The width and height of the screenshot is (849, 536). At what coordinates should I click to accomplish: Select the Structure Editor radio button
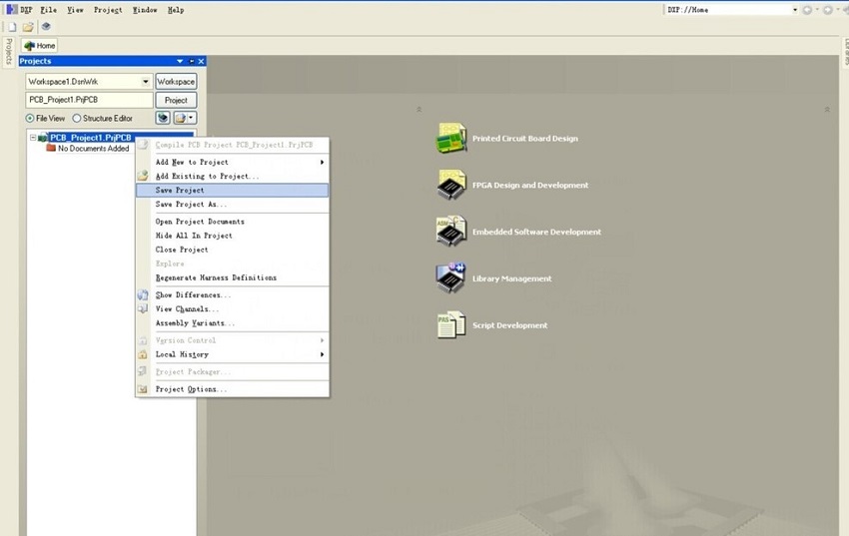click(x=76, y=118)
